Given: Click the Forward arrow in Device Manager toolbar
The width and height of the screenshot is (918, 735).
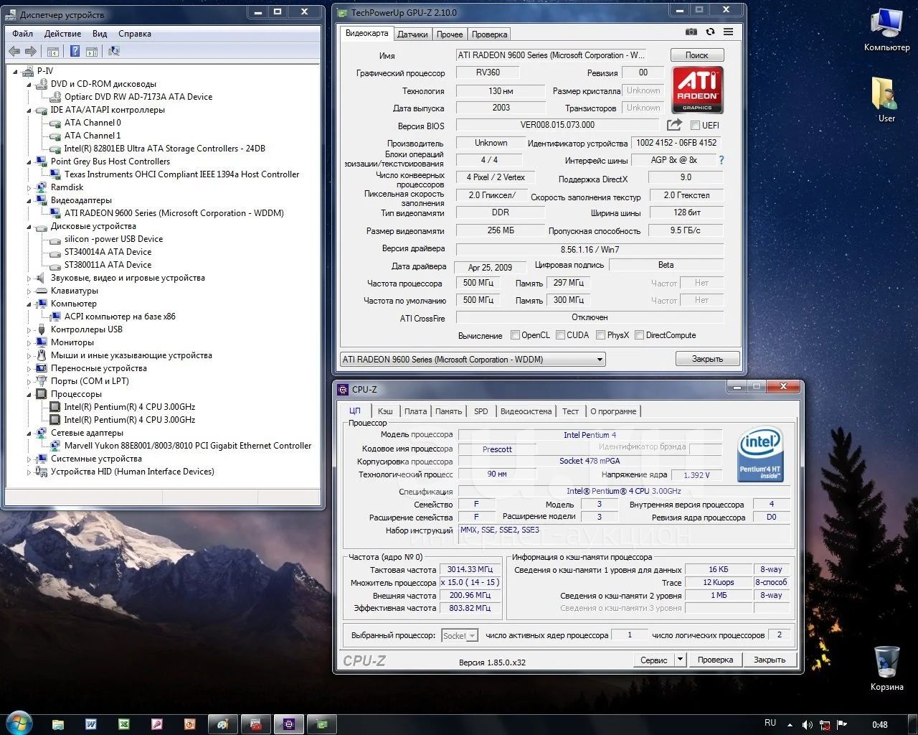Looking at the screenshot, I should (30, 51).
